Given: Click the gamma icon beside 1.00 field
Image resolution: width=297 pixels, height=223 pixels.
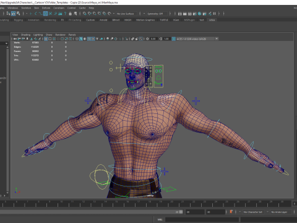Looking at the screenshot, I should [161, 39].
